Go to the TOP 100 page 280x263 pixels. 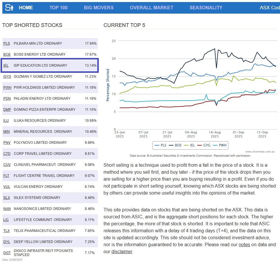pyautogui.click(x=58, y=8)
